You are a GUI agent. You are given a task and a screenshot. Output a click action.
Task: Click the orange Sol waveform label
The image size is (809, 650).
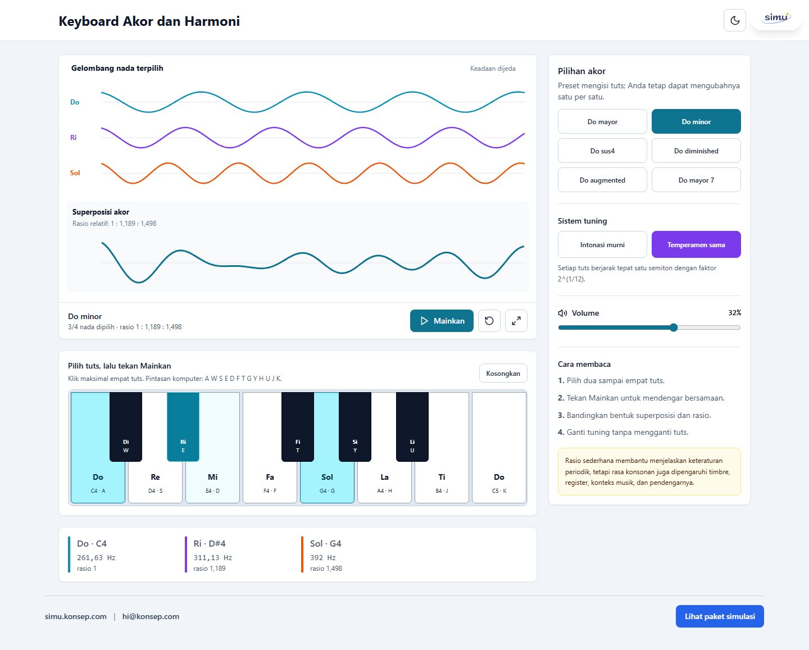point(75,173)
